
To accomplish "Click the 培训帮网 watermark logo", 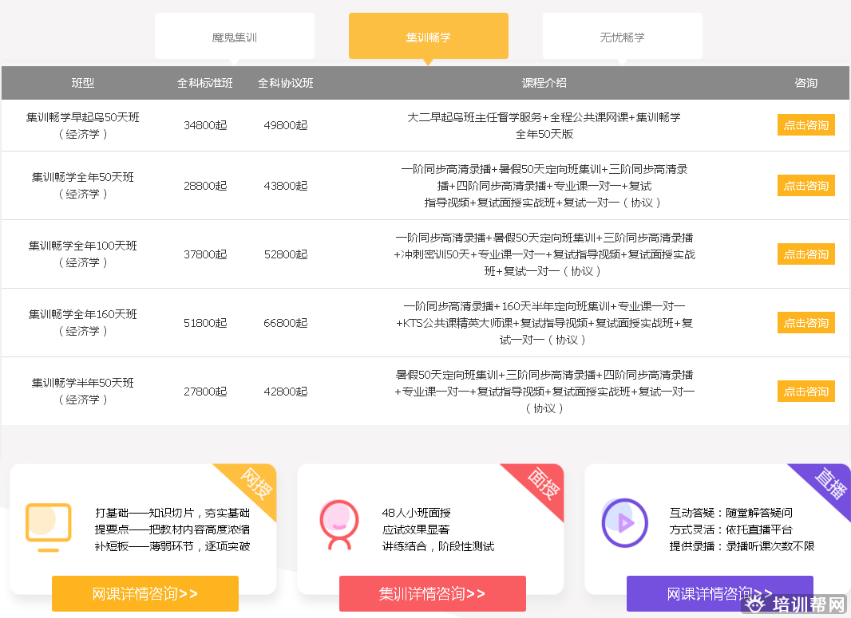I will coord(796,606).
